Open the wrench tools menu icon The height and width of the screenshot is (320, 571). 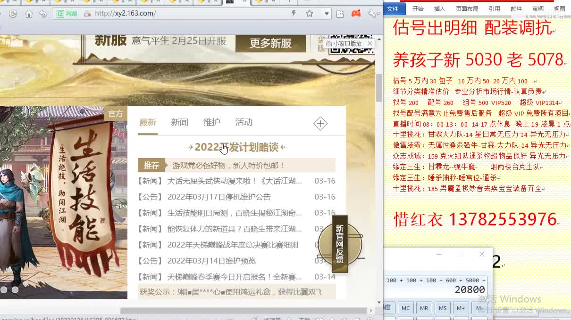[373, 14]
